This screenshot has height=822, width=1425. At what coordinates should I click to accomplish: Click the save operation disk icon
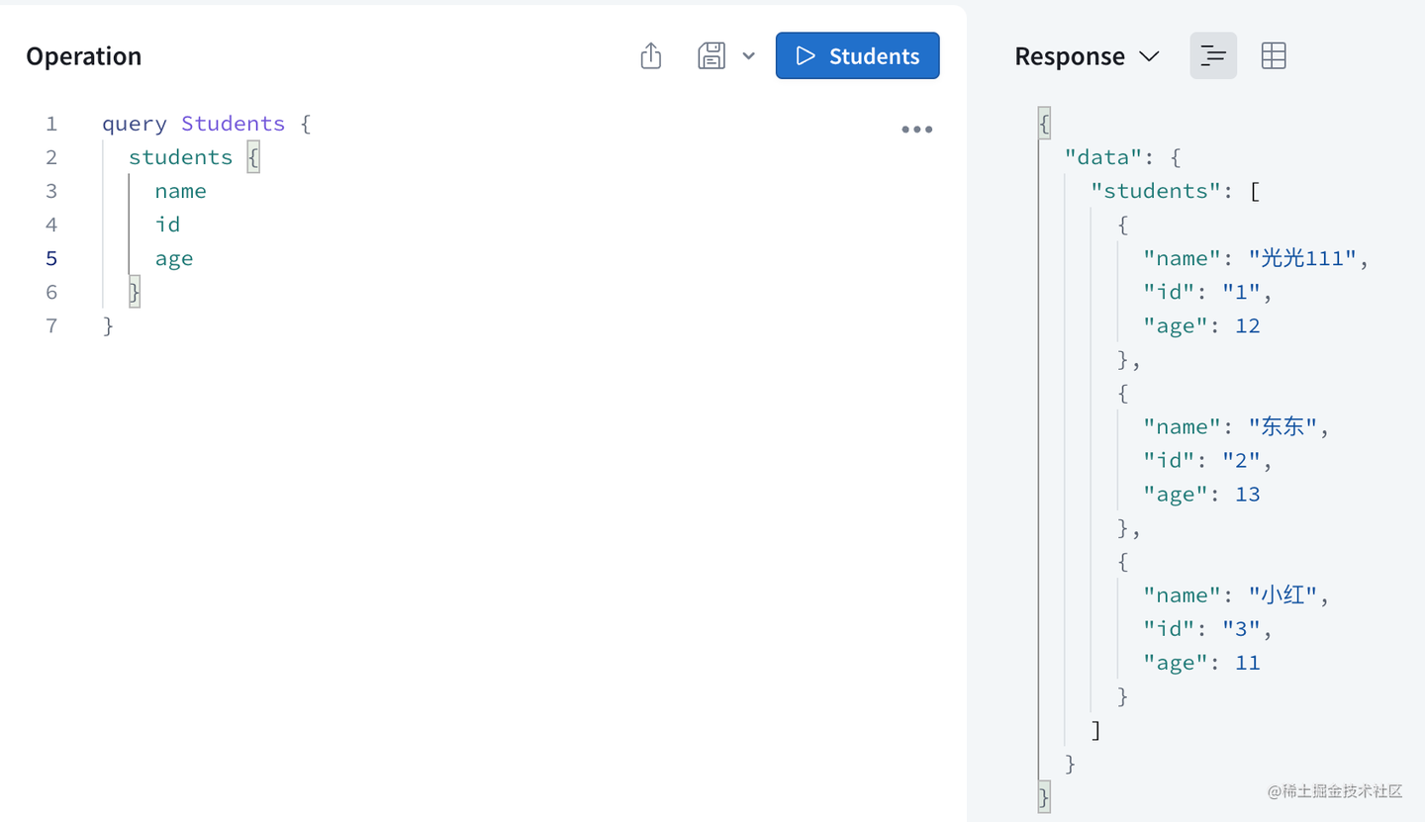712,56
